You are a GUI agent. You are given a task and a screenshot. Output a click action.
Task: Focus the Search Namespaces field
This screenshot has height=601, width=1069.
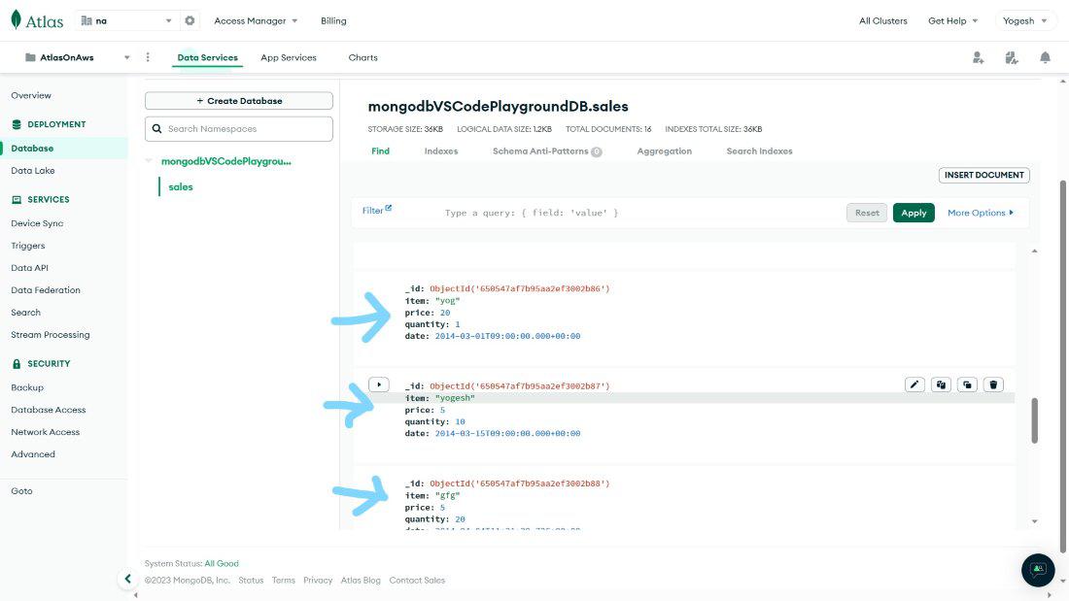click(239, 129)
